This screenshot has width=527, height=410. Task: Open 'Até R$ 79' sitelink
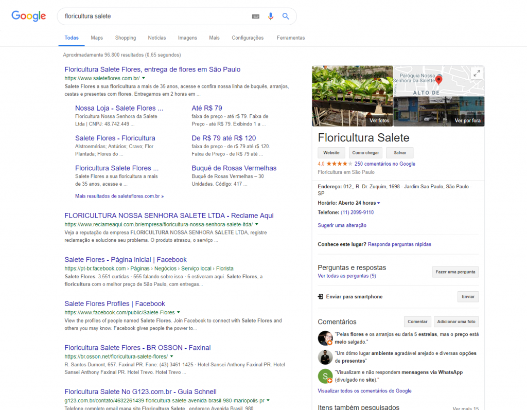click(x=207, y=108)
